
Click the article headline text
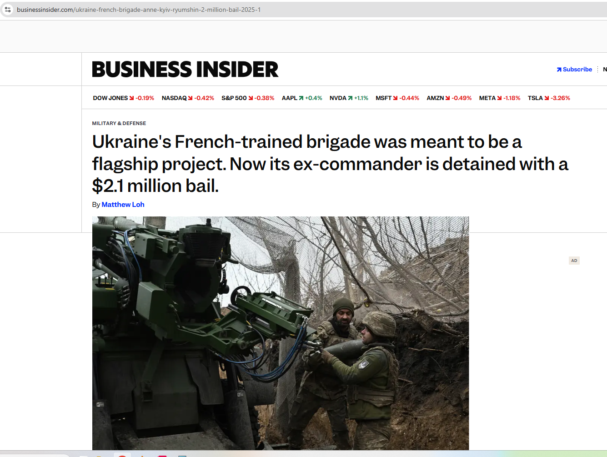tap(330, 164)
